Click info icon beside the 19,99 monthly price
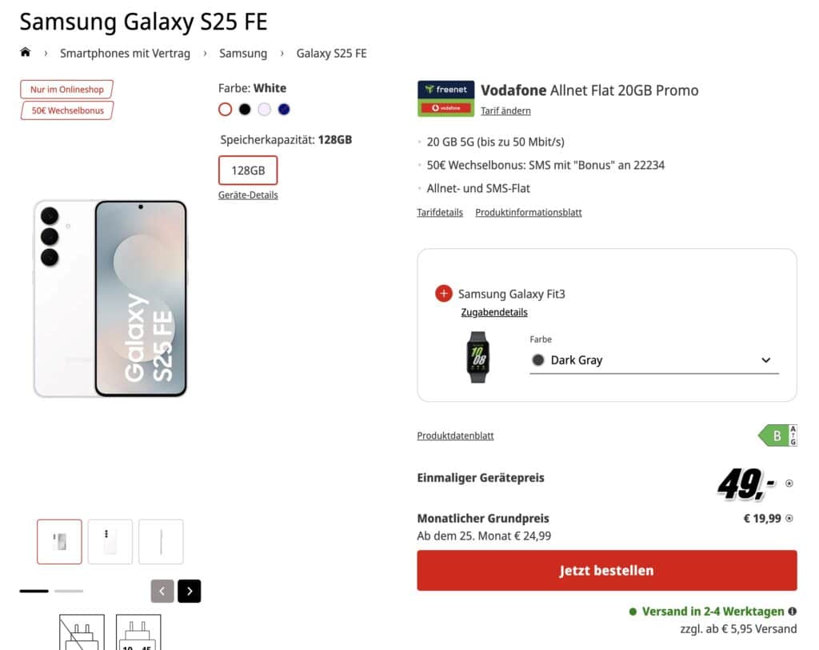This screenshot has width=819, height=650. tap(789, 519)
